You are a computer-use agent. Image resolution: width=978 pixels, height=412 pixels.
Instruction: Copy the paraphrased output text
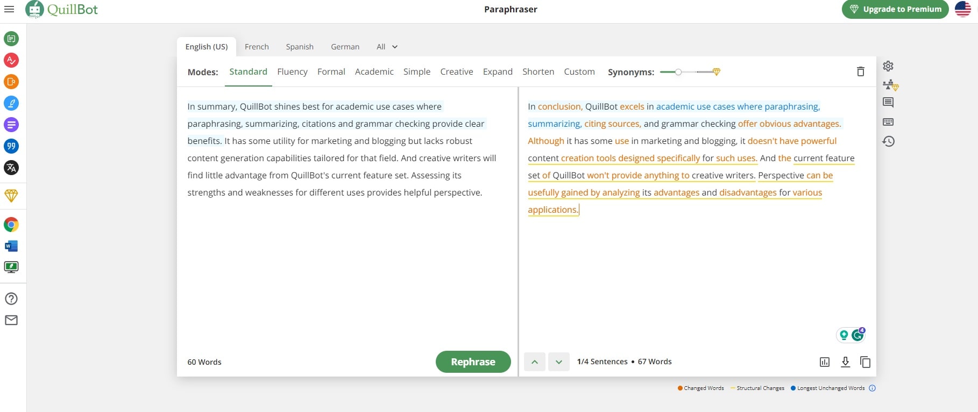865,362
